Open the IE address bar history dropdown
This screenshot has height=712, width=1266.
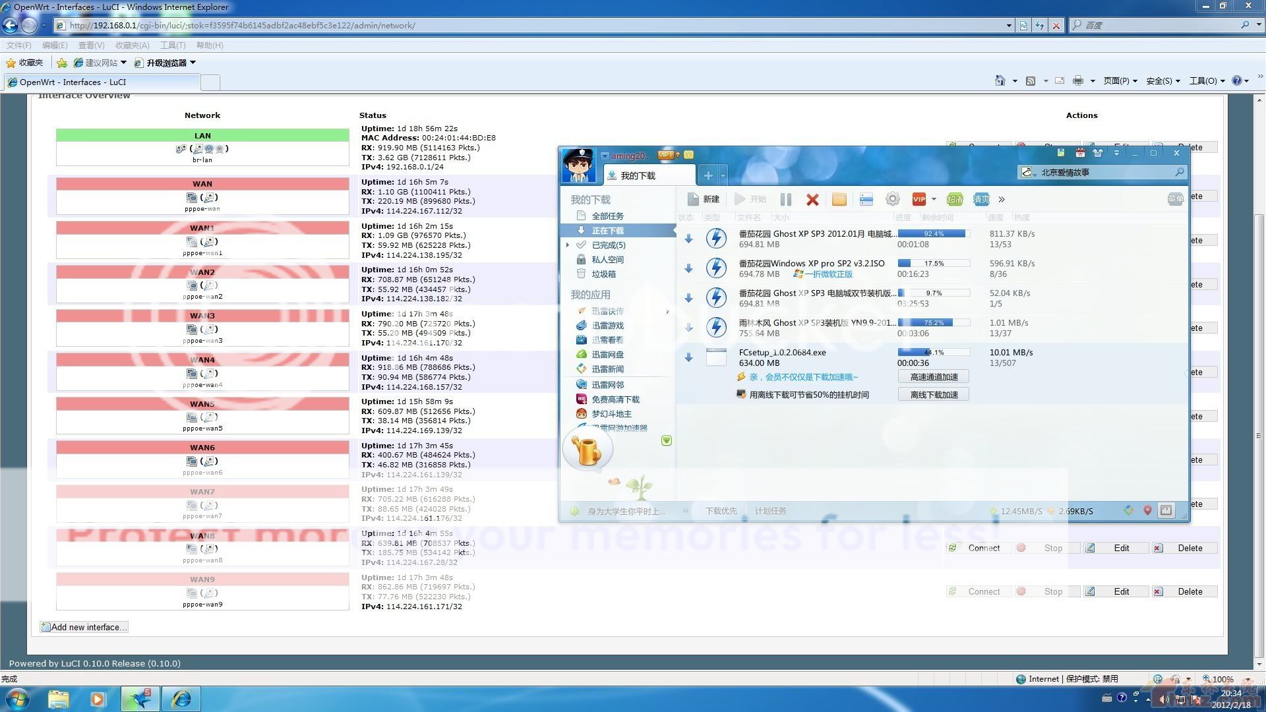point(1009,25)
